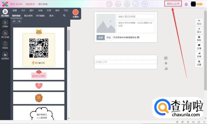Click the search tray icon at bottom right

click(x=204, y=122)
